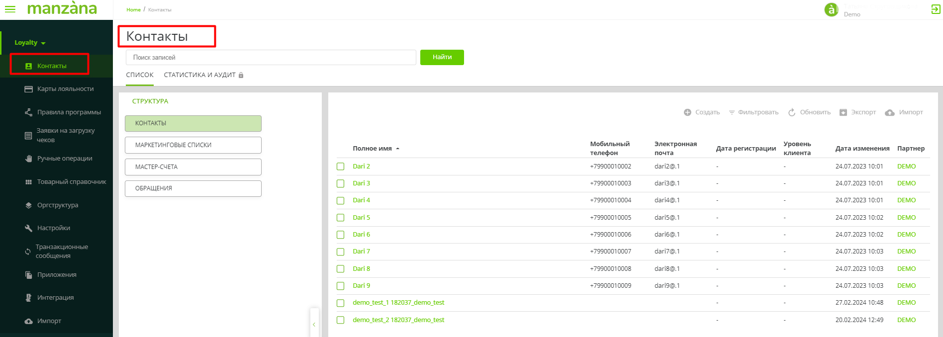The image size is (943, 337).
Task: Tick the demo_test_1 row checkbox
Action: click(x=340, y=303)
